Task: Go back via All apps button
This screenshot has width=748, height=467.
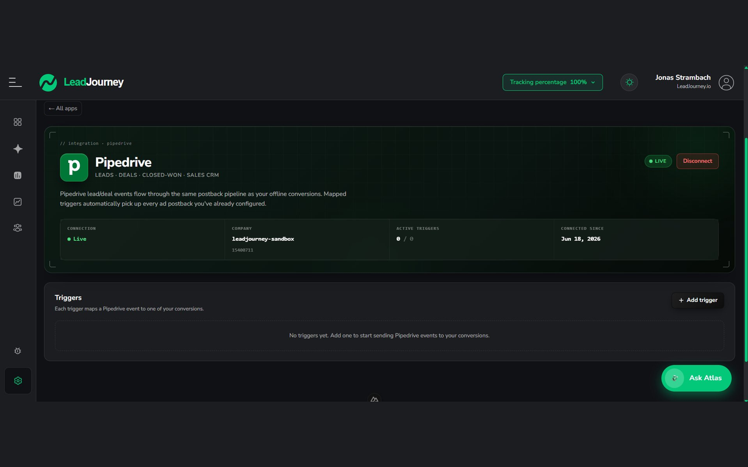Action: pos(63,109)
